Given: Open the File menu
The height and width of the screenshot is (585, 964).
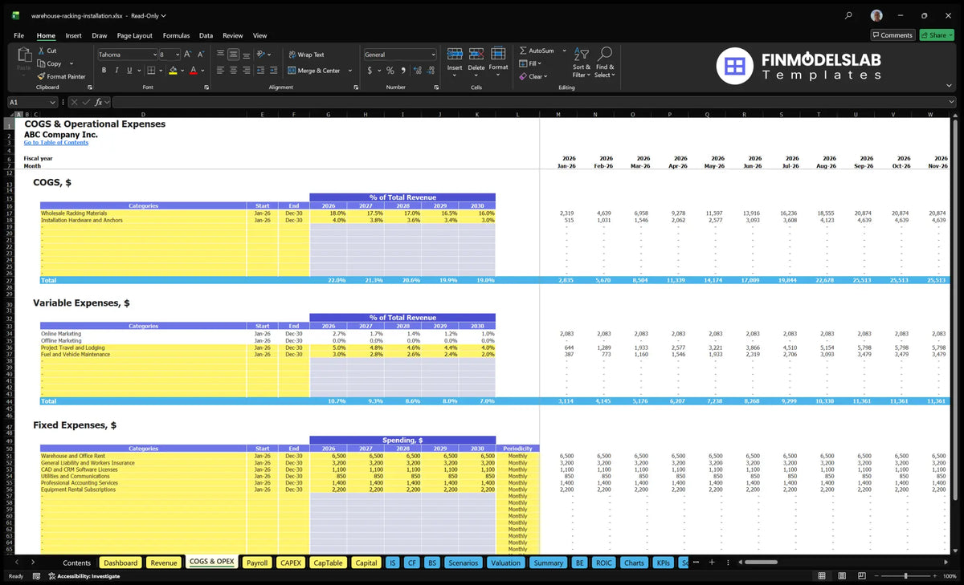Looking at the screenshot, I should 18,35.
